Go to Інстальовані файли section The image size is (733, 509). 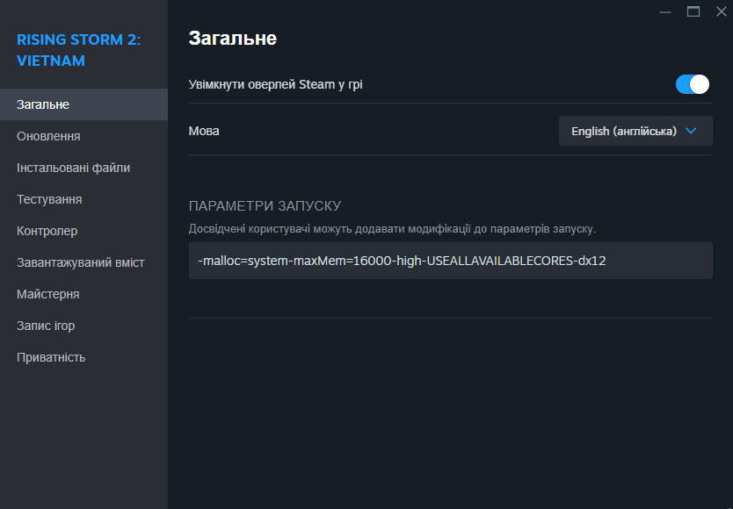pos(83,168)
